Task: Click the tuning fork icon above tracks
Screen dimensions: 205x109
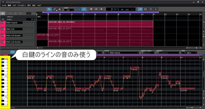Action: [x=21, y=14]
